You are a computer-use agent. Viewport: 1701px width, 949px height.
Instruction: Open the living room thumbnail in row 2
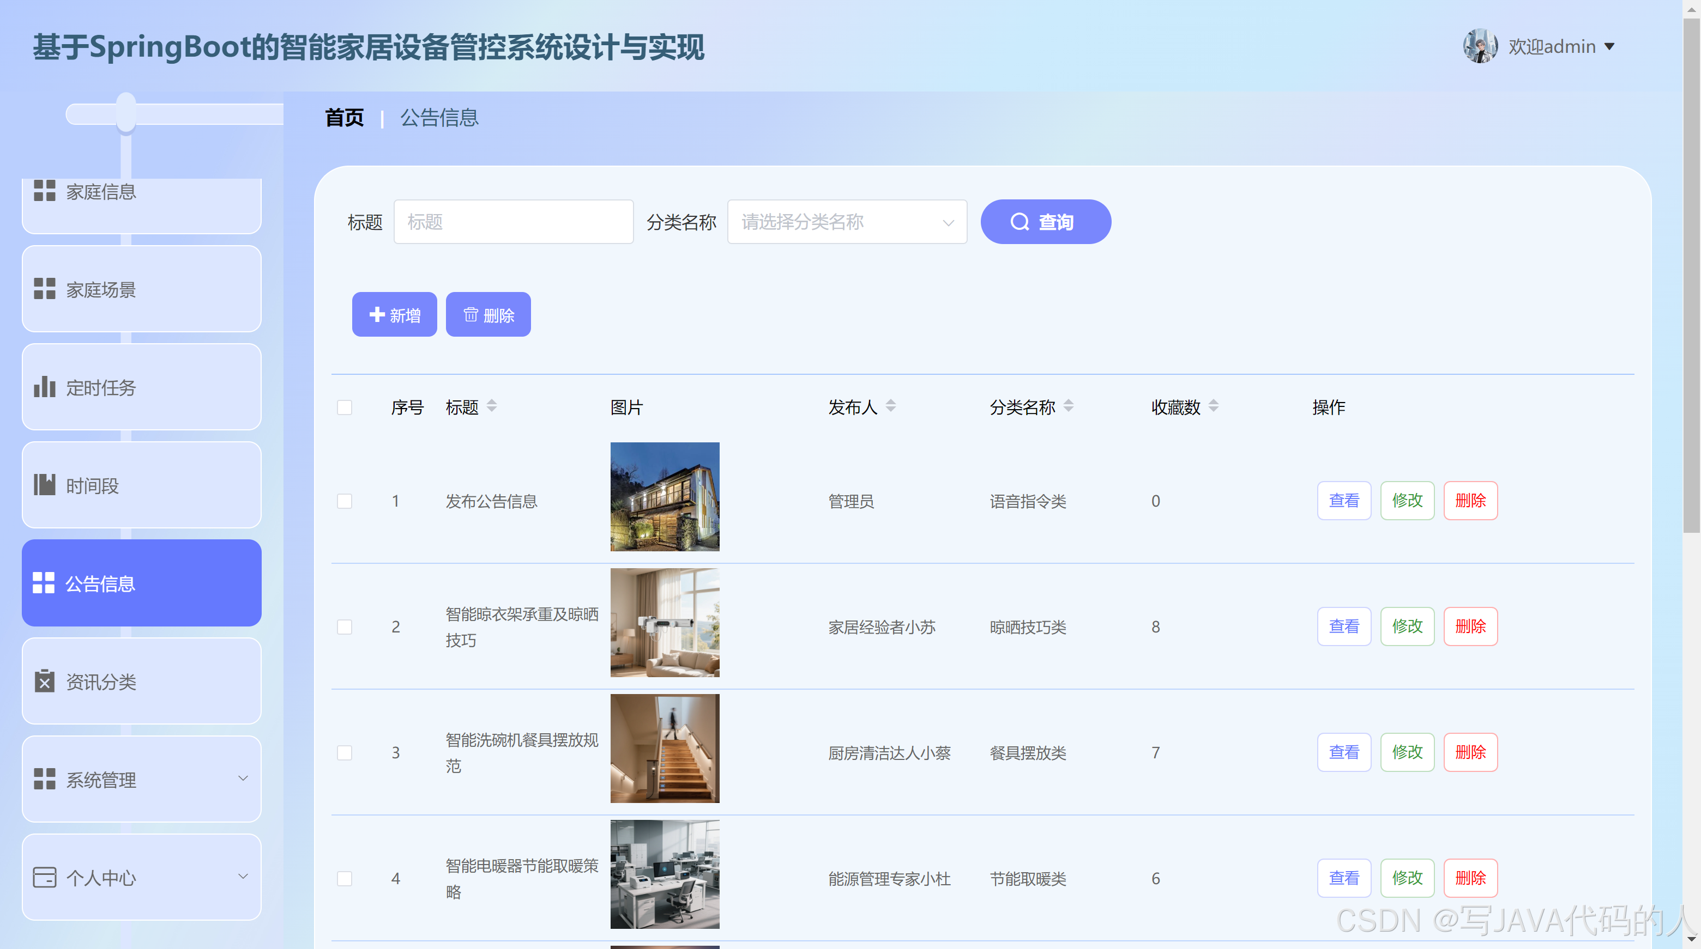tap(665, 623)
